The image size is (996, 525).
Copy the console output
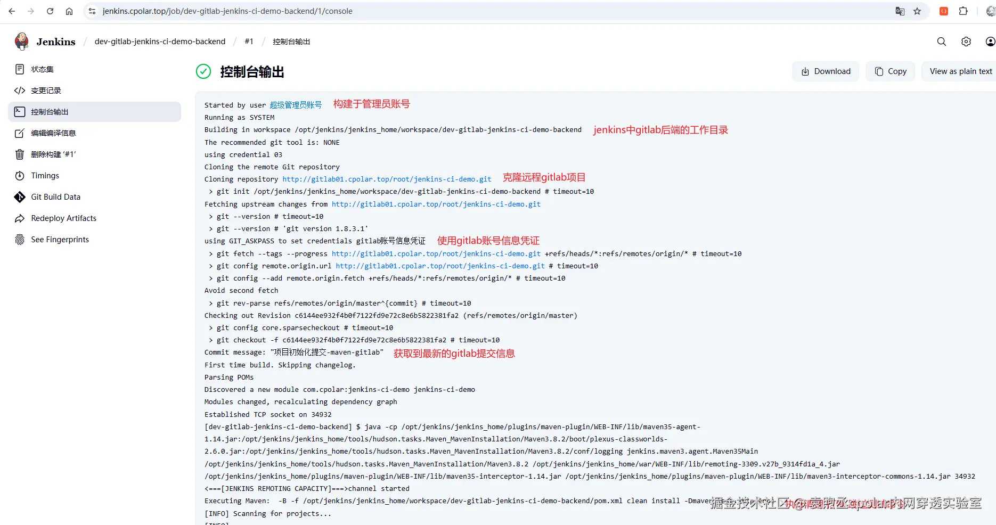(x=891, y=71)
